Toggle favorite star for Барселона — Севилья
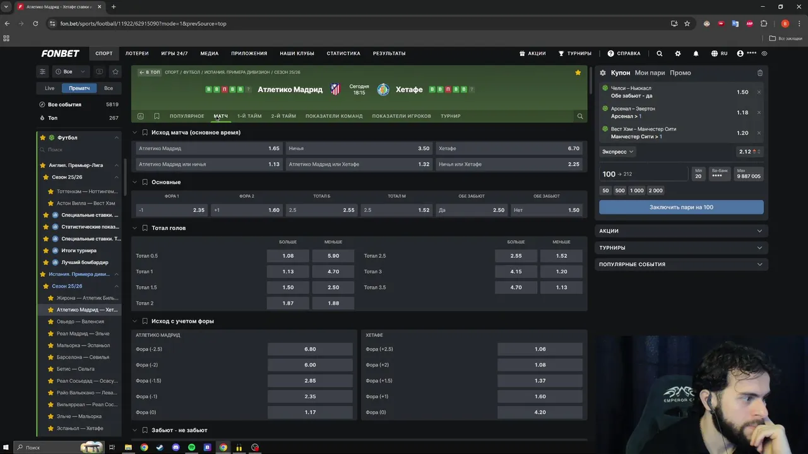Screen dimensions: 808x454 [x=50, y=357]
